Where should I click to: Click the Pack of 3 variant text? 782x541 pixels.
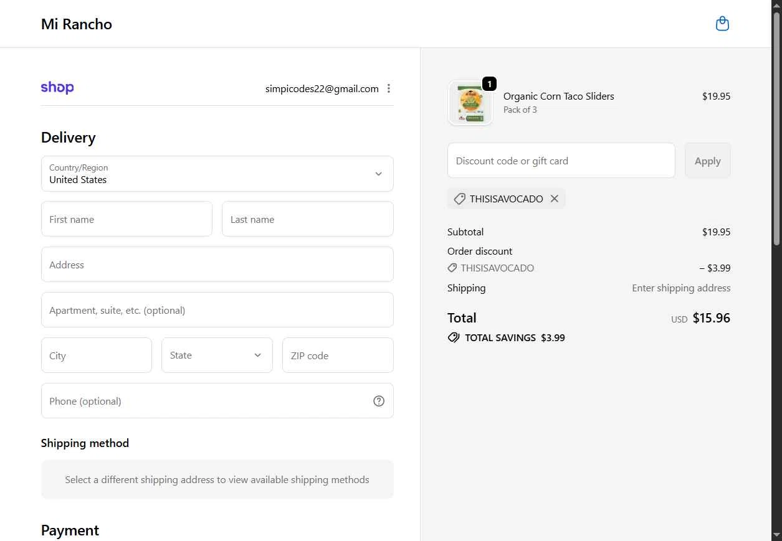click(x=520, y=110)
